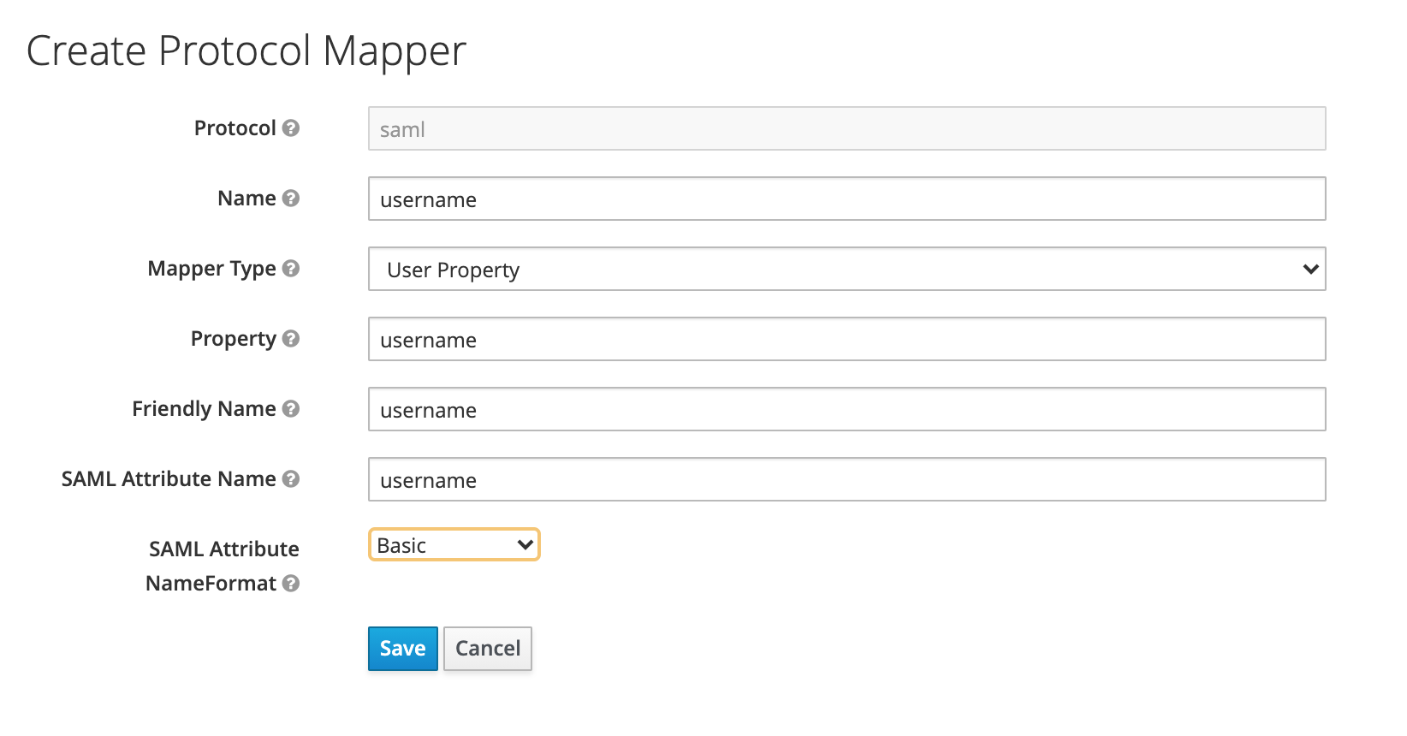This screenshot has height=736, width=1407.
Task: Click the Create Protocol Mapper page heading
Action: tap(246, 51)
